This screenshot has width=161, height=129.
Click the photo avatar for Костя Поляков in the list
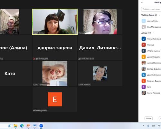[144, 93]
